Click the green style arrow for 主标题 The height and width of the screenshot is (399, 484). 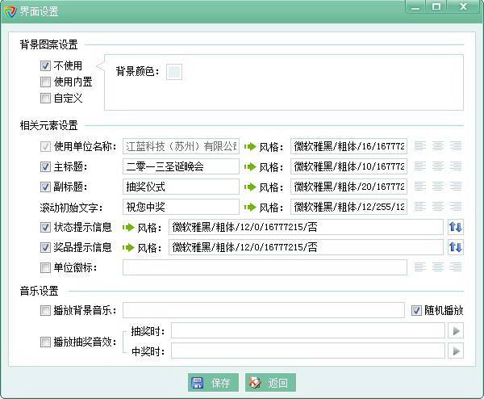coord(250,166)
